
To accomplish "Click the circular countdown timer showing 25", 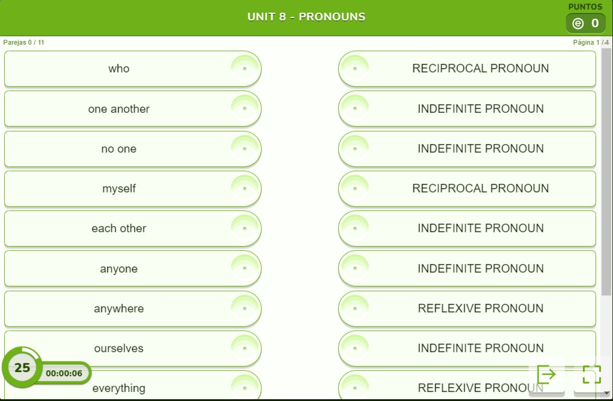I will click(x=22, y=367).
